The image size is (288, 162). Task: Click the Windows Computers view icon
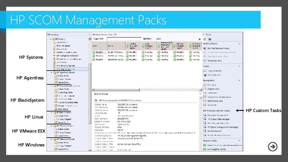[x=54, y=66]
